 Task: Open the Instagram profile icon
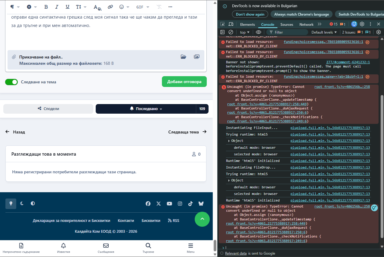pyautogui.click(x=180, y=204)
